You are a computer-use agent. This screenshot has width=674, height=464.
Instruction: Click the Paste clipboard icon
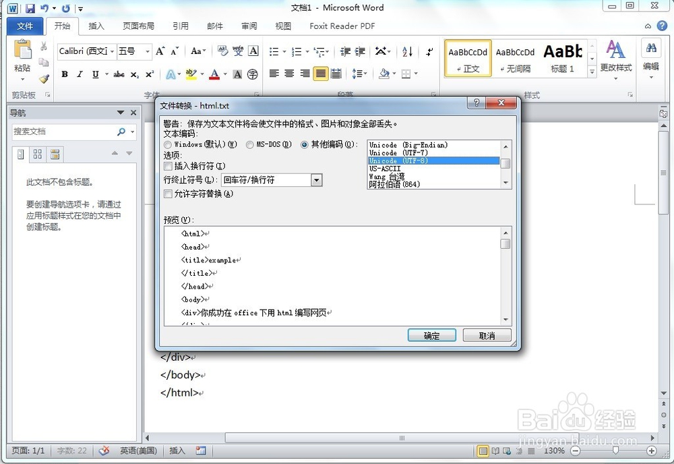[22, 50]
